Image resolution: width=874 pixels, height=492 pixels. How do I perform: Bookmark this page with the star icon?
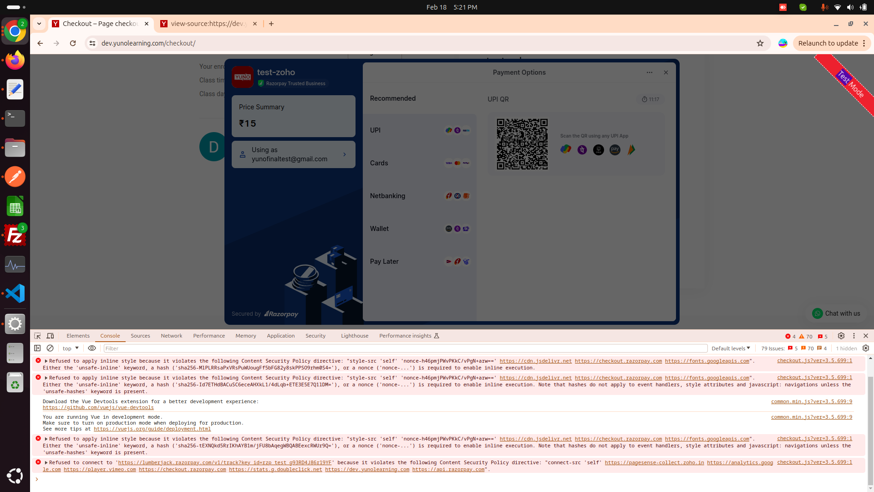point(760,43)
